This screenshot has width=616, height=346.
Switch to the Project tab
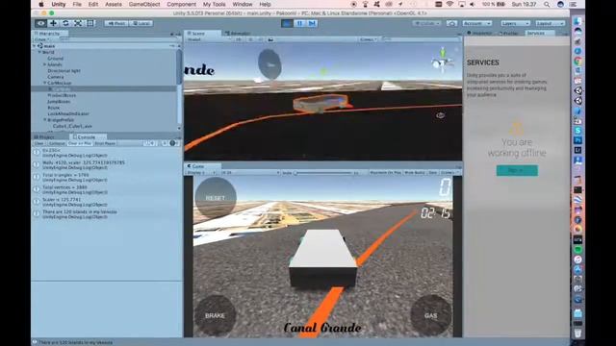44,136
